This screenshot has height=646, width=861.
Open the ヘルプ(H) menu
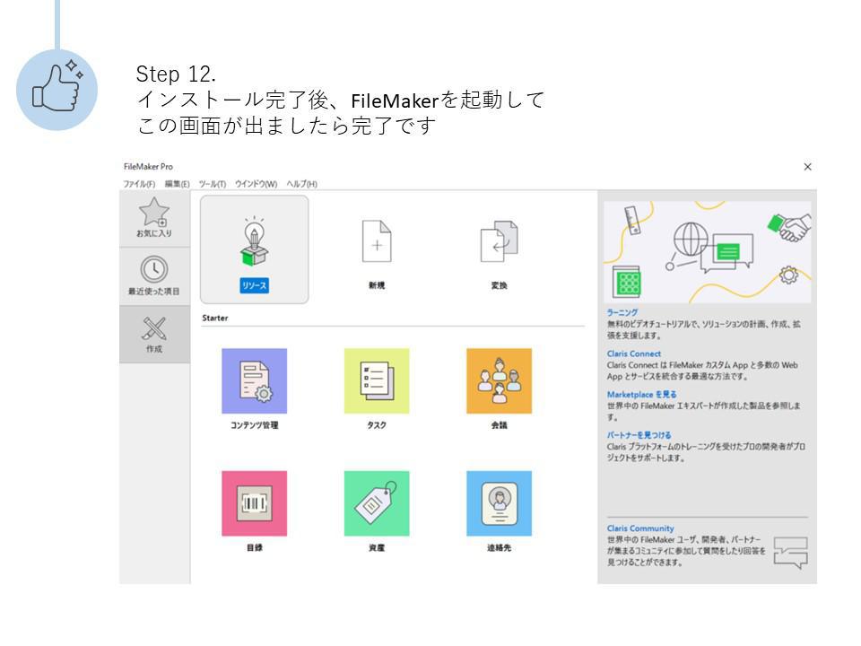(301, 184)
